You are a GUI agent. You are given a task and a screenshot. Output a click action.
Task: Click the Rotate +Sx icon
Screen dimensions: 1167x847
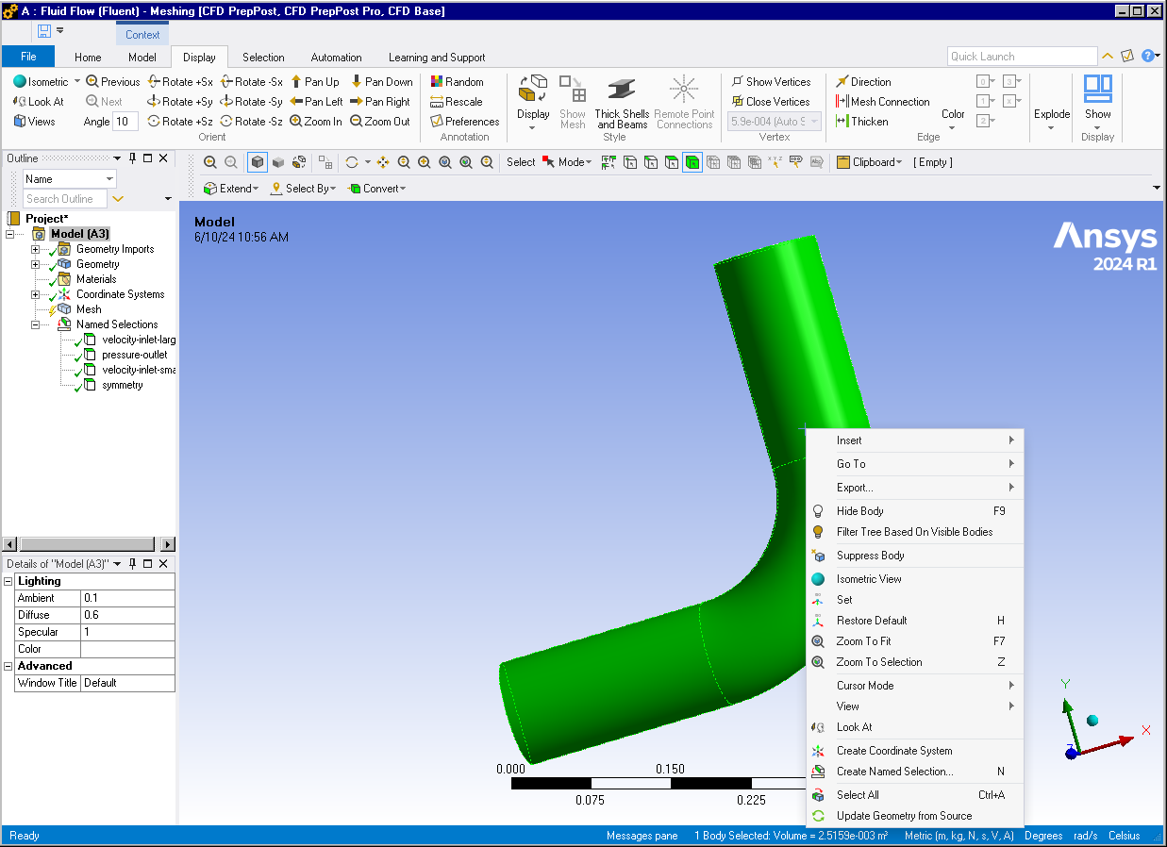pos(155,82)
